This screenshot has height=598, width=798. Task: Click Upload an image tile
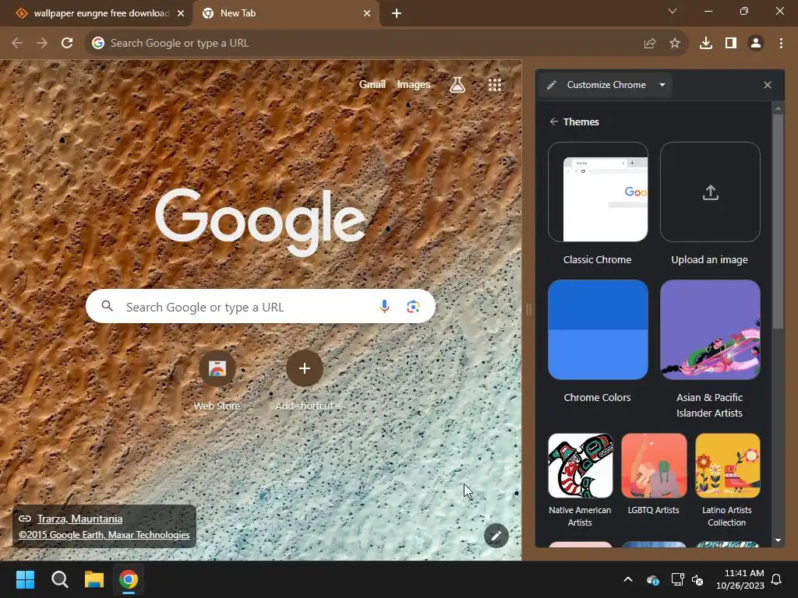(x=710, y=192)
